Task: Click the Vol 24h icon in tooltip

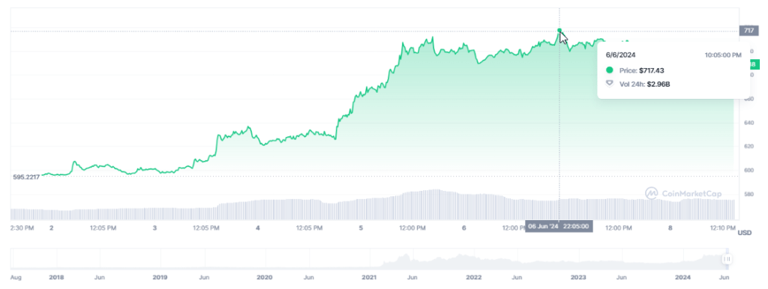Action: [609, 84]
